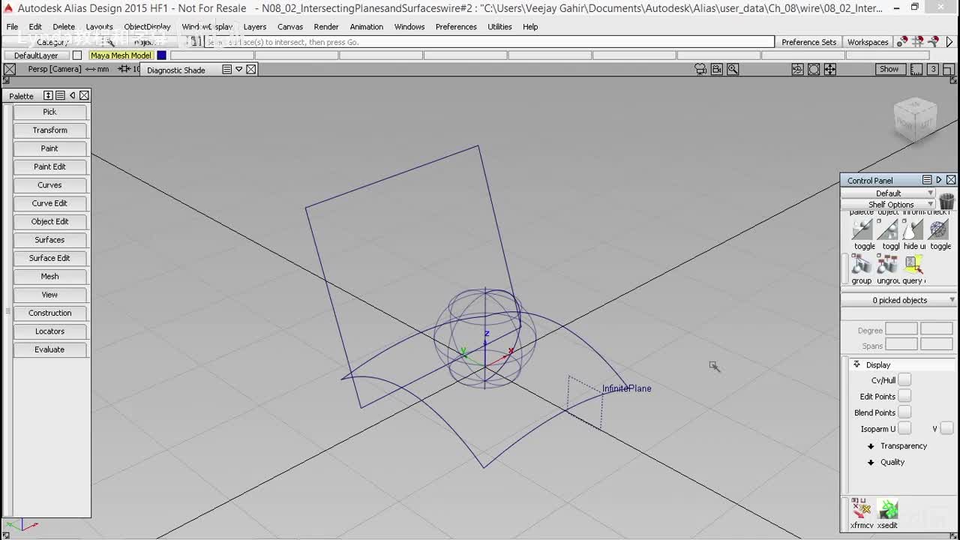Click the viewport icon left of circle-in-square icon
Image resolution: width=960 pixels, height=540 pixels.
coord(797,69)
